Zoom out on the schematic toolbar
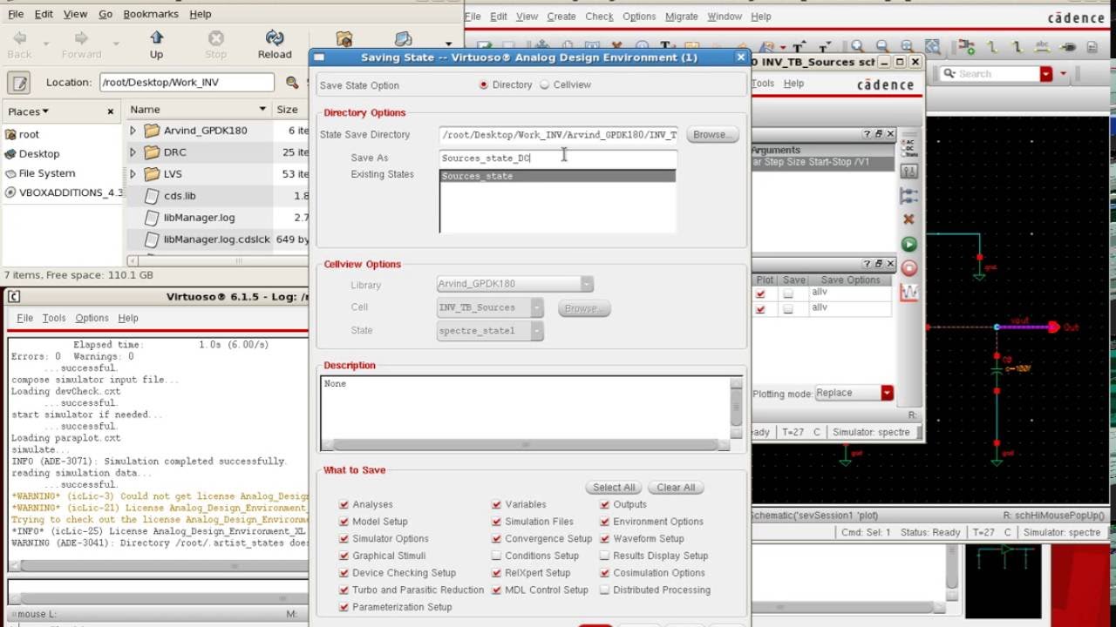1116x627 pixels. pos(881,47)
